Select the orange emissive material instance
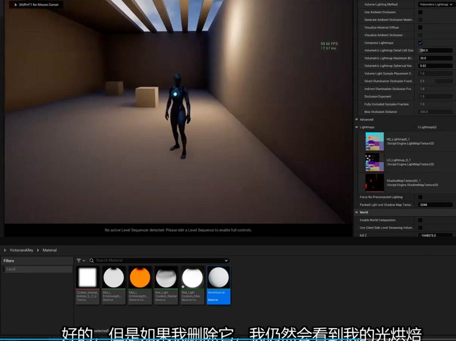 [x=140, y=278]
